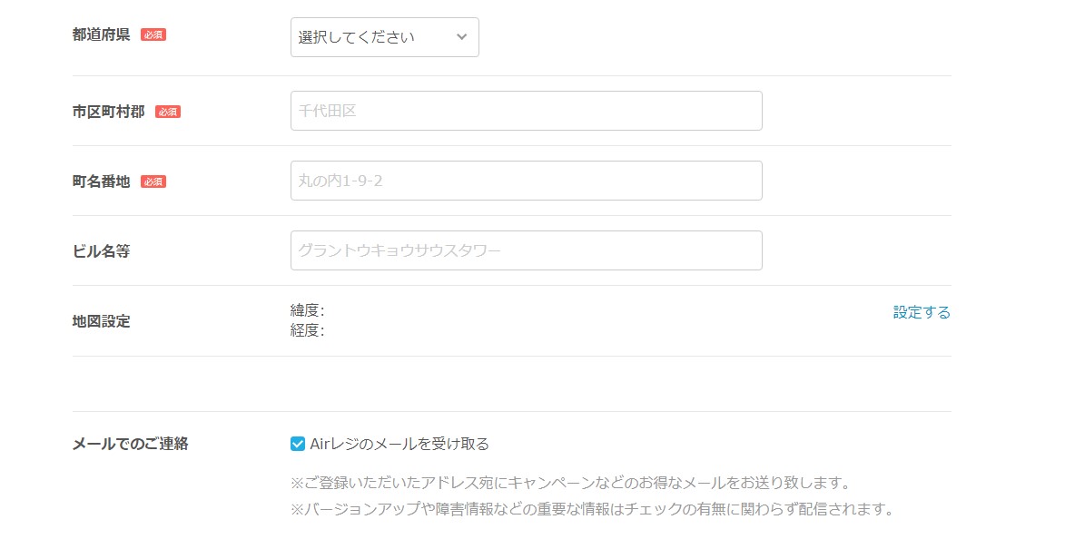
Task: Click the field showing 千代田区 placeholder
Action: [x=525, y=110]
